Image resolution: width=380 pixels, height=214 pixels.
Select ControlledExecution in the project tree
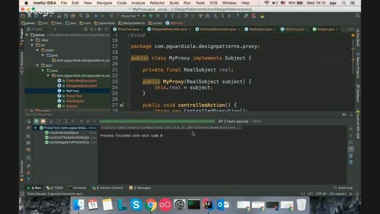[81, 81]
